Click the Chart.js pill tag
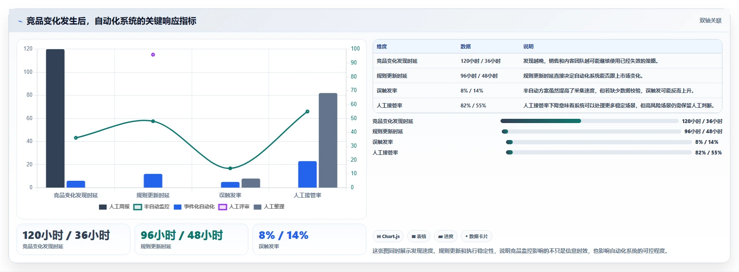The image size is (739, 272). coord(388,236)
